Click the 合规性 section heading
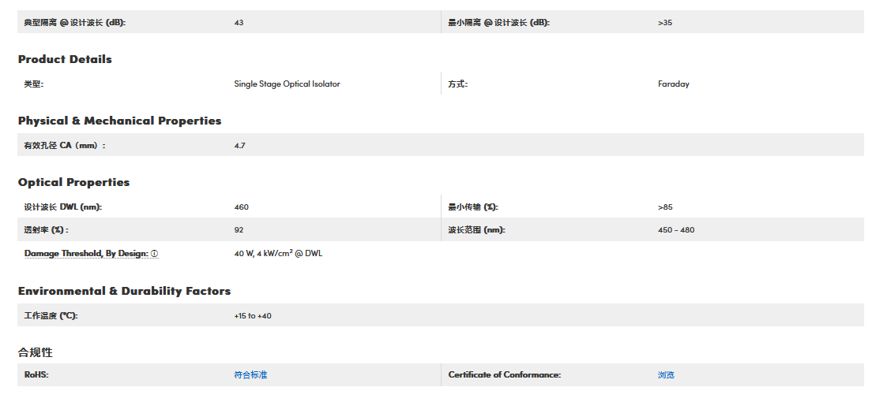This screenshot has width=872, height=402. pos(36,352)
